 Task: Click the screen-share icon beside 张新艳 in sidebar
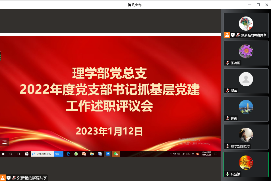click(x=232, y=35)
